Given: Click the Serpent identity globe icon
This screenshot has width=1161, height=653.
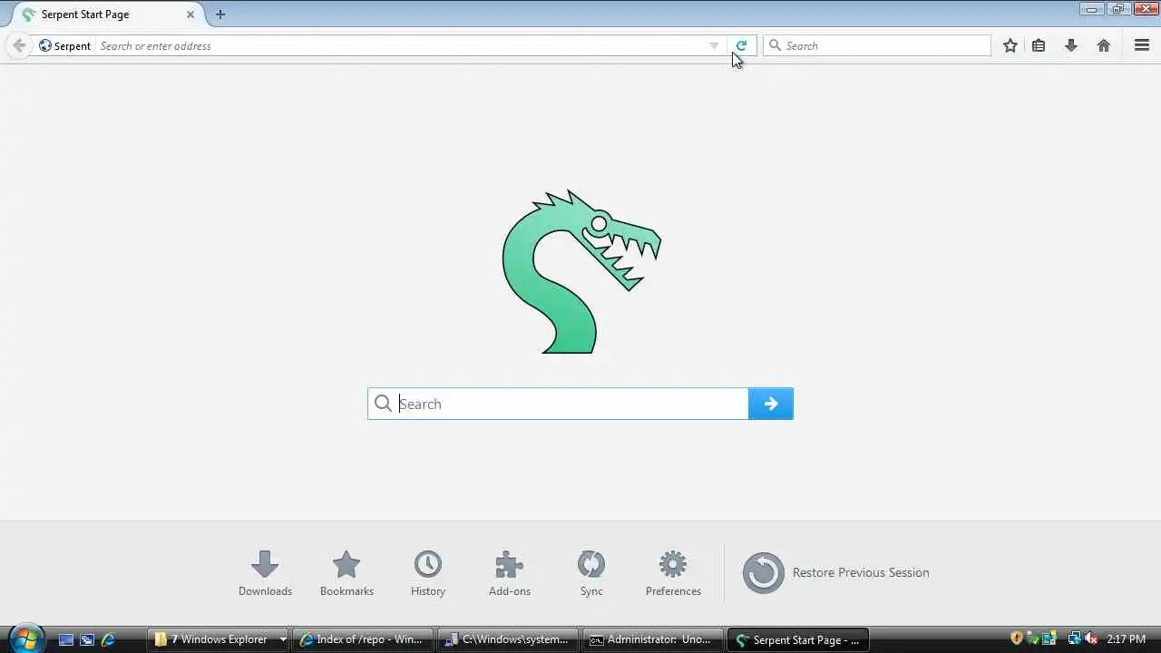Looking at the screenshot, I should pos(45,45).
